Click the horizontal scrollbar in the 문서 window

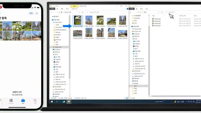pyautogui.click(x=176, y=96)
